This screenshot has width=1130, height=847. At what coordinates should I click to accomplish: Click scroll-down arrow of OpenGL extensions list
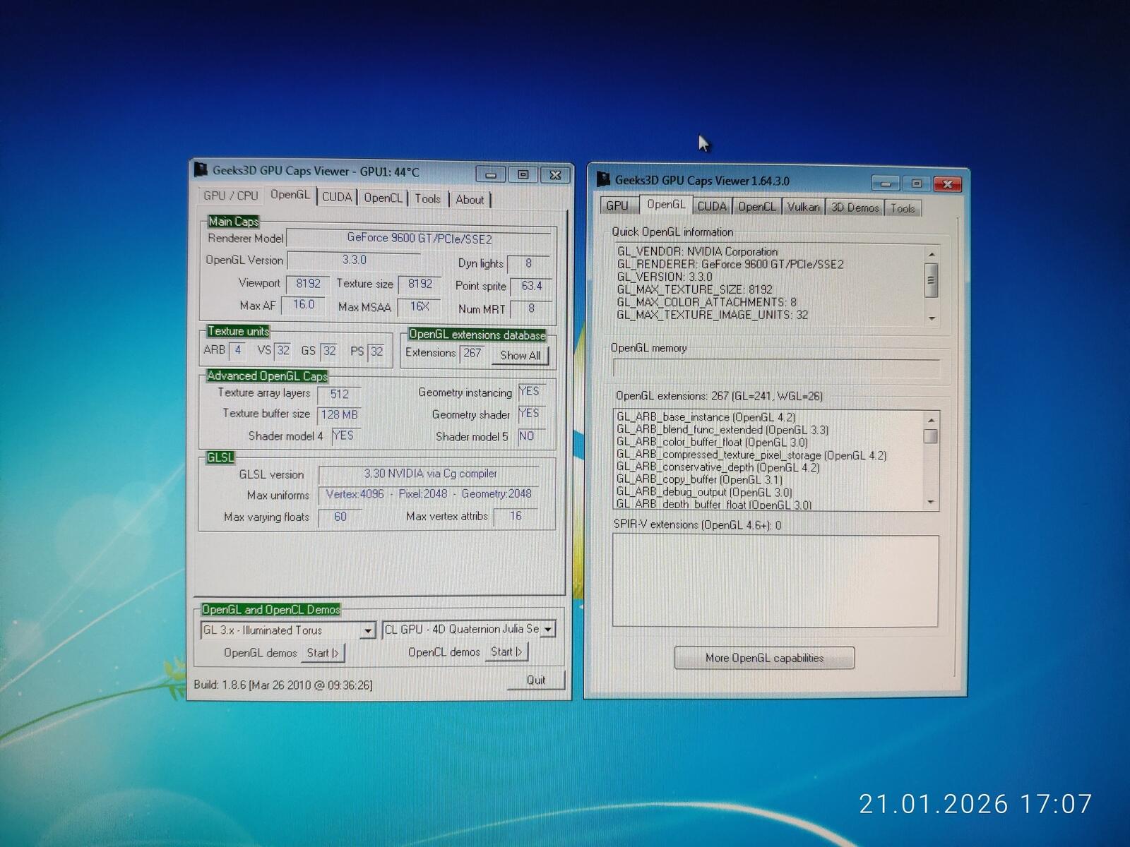(931, 502)
